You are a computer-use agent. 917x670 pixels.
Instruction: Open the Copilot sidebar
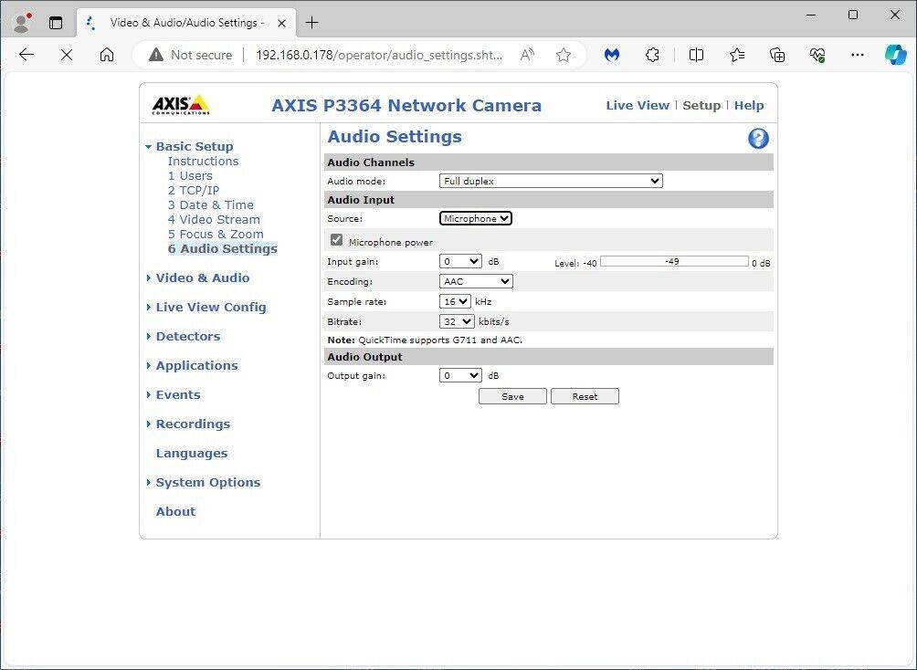tap(895, 55)
